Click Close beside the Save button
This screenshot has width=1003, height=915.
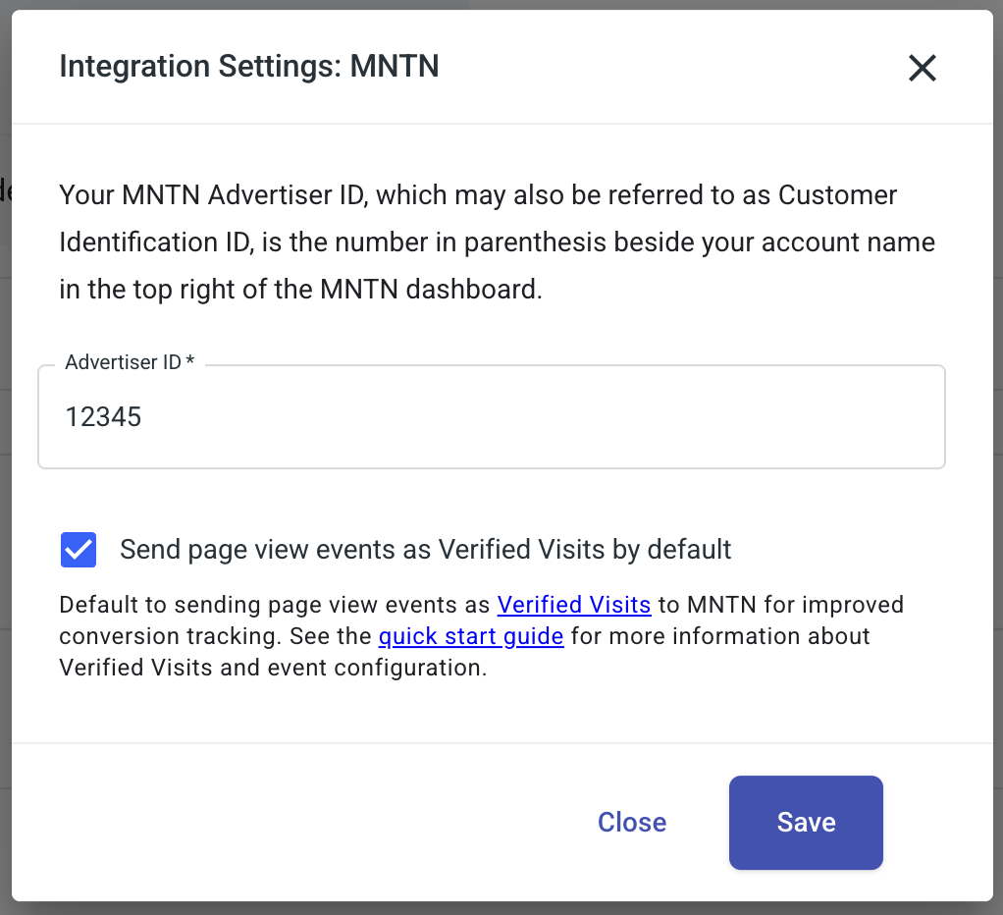pos(632,823)
